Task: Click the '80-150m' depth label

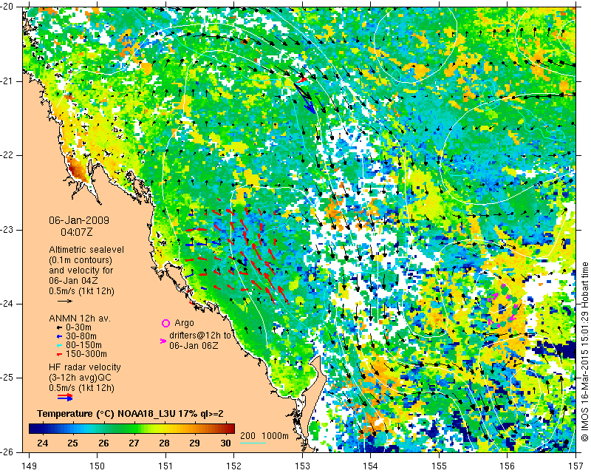Action: tap(83, 345)
